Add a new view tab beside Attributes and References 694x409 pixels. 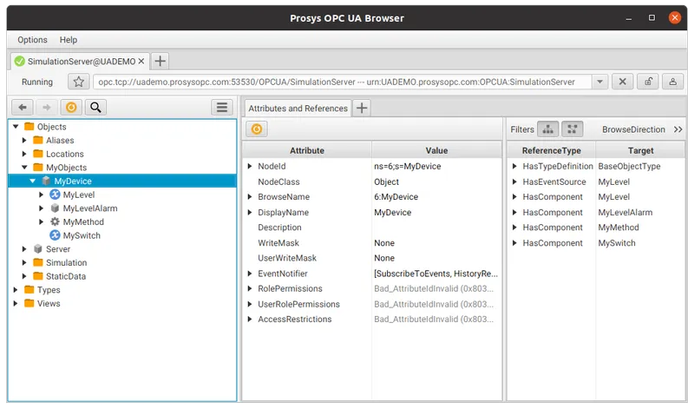(x=362, y=108)
